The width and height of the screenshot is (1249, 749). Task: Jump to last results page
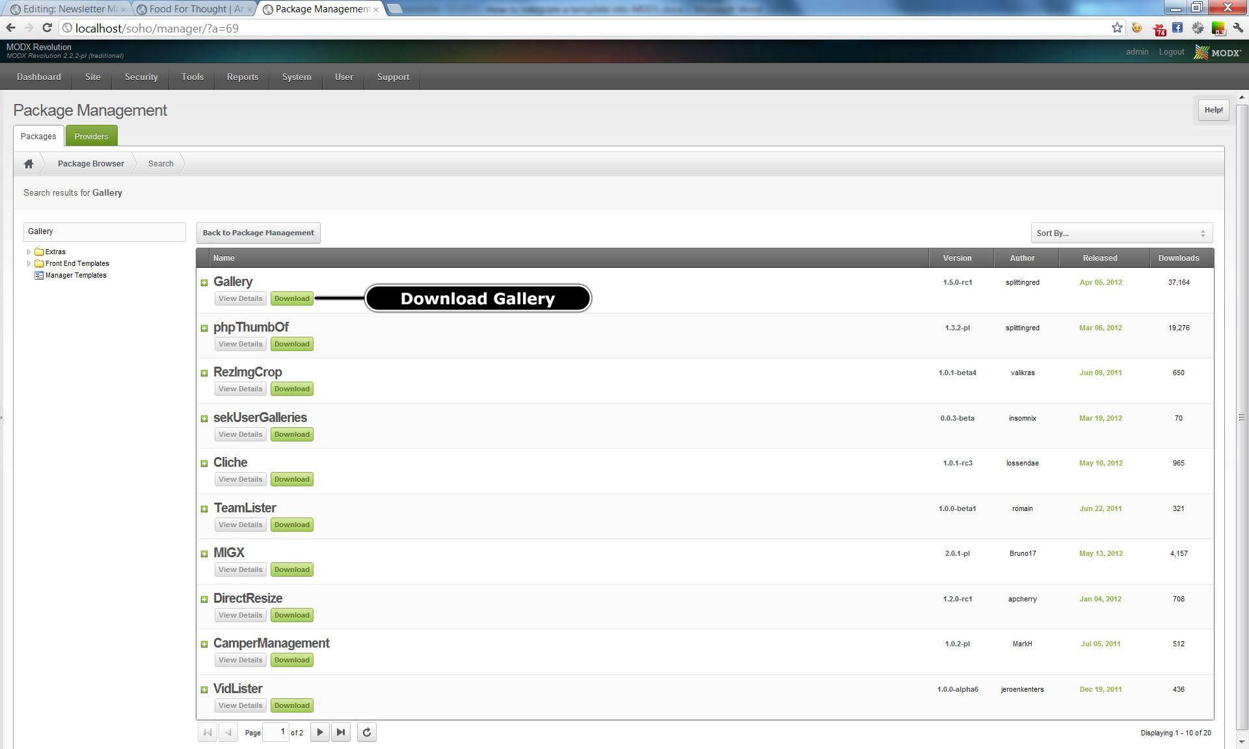click(x=341, y=732)
